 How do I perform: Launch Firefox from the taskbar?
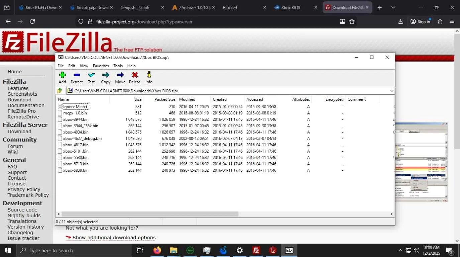click(157, 250)
